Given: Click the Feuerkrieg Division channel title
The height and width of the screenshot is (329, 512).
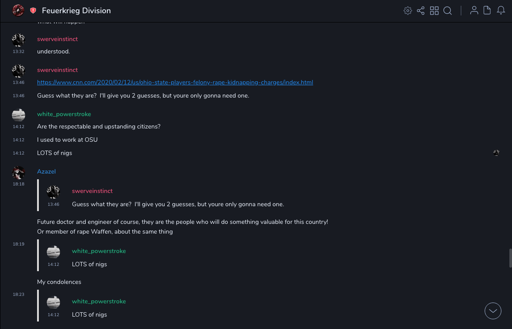Looking at the screenshot, I should 76,11.
